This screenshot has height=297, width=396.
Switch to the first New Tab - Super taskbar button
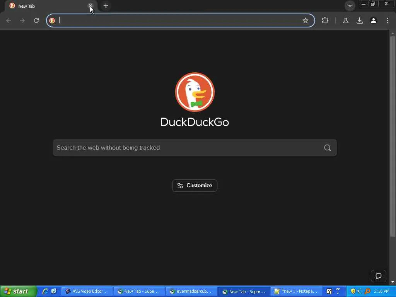[139, 292]
